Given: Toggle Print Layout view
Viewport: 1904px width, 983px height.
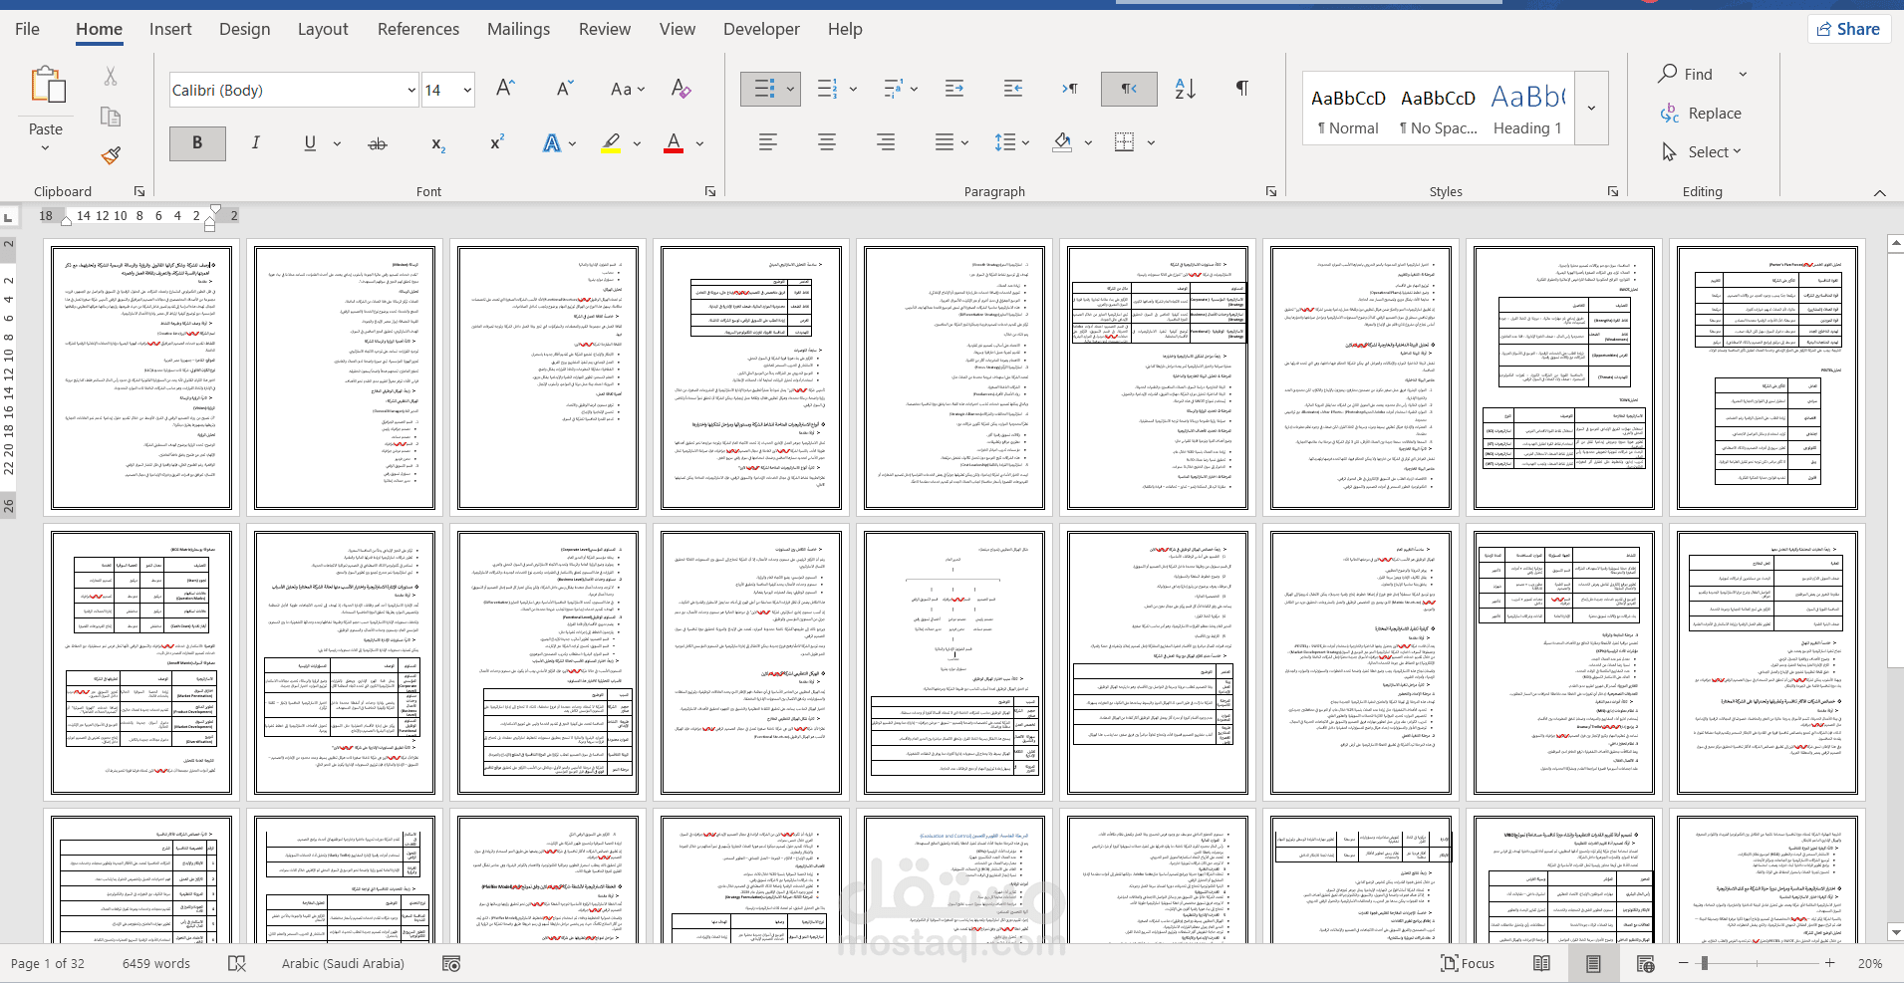Looking at the screenshot, I should click(1593, 963).
